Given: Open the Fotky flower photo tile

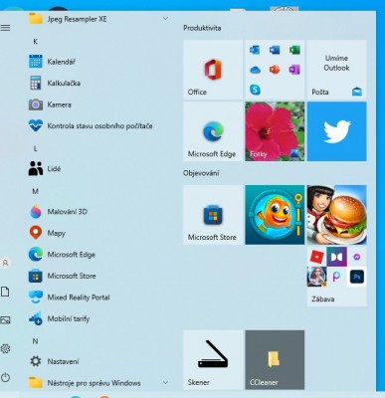Looking at the screenshot, I should [275, 131].
